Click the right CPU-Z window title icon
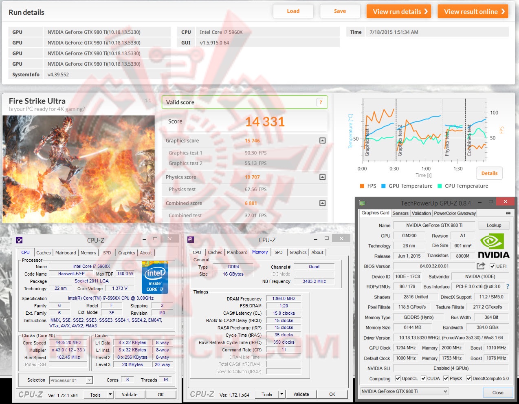Screen dimensions: 519x404 [191, 240]
